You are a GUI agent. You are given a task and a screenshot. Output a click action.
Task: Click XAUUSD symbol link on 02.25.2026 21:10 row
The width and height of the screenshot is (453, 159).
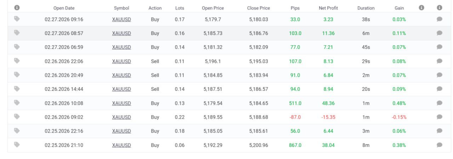(x=121, y=145)
